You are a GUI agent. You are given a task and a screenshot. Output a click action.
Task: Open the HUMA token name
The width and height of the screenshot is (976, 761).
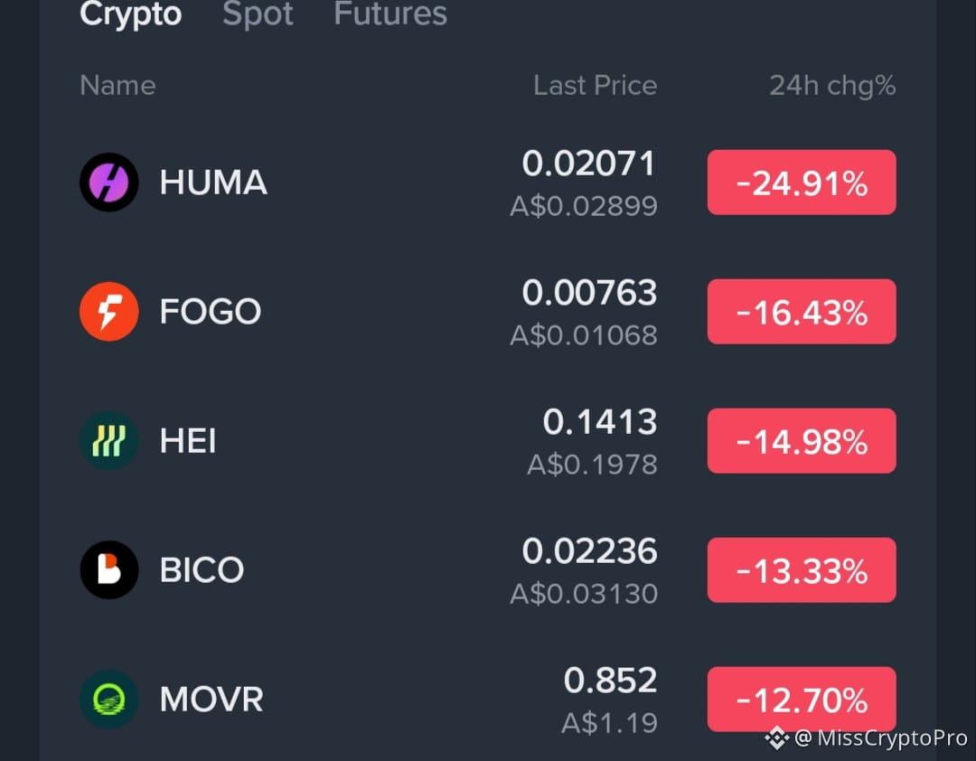(x=213, y=183)
